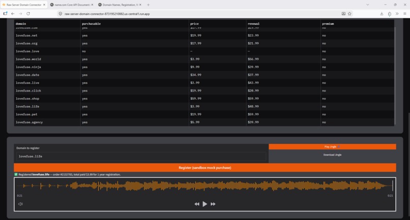
Task: Switch to name.com Core API Documentation tab
Action: tap(71, 5)
